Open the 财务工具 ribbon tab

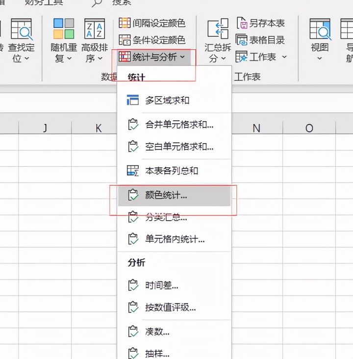(x=44, y=3)
